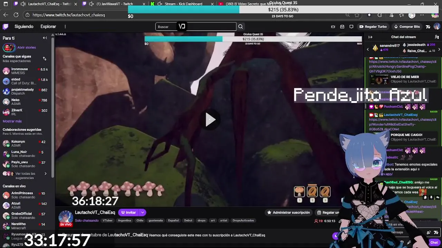Image resolution: width=442 pixels, height=248 pixels.
Task: Collapse the Chat del stream panel
Action: (x=370, y=37)
